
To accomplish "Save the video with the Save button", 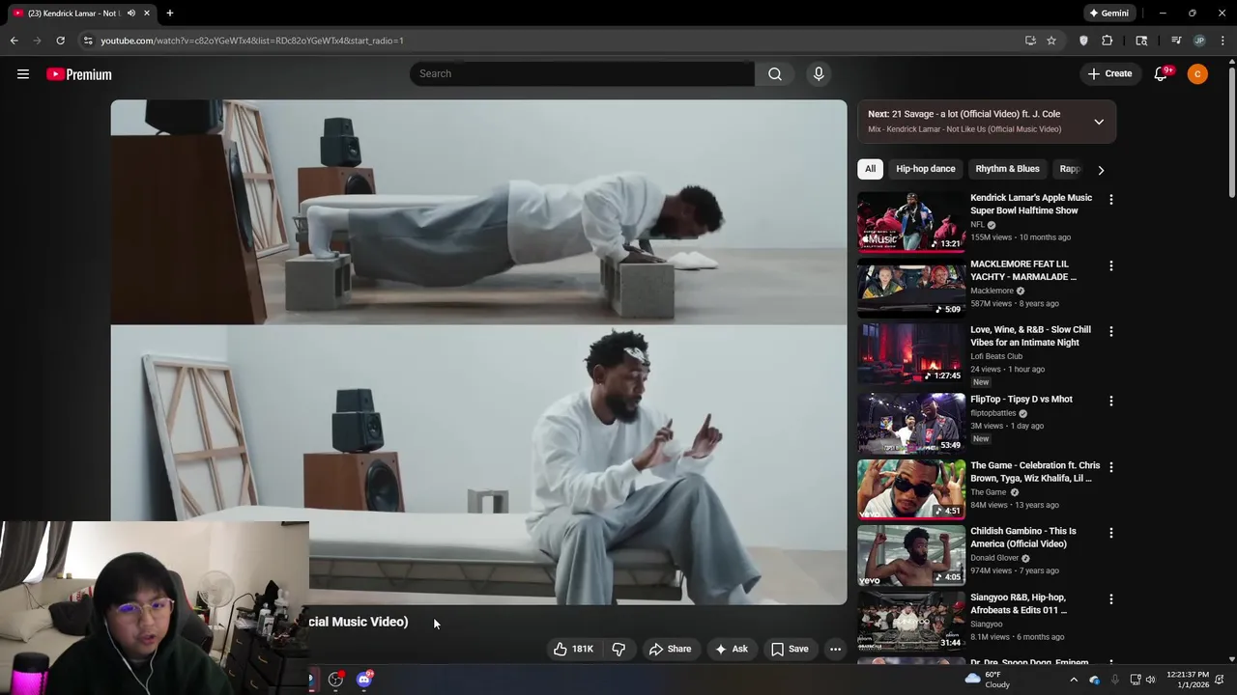I will click(x=790, y=649).
